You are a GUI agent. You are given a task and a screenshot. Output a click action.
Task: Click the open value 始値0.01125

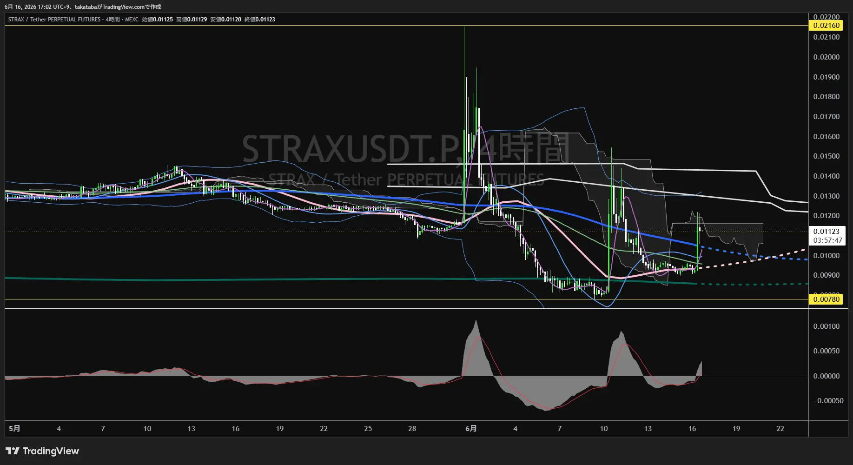coord(157,20)
